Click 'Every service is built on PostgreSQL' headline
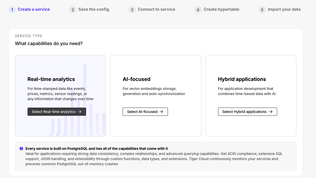The image size is (316, 178). (97, 149)
